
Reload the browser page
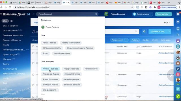[10, 7]
